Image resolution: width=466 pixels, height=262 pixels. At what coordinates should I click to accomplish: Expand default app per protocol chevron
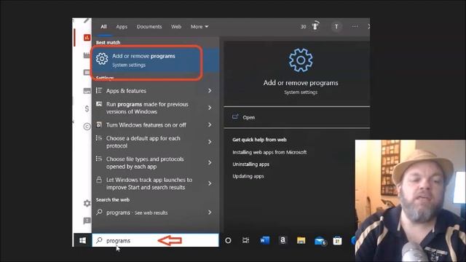coord(210,142)
